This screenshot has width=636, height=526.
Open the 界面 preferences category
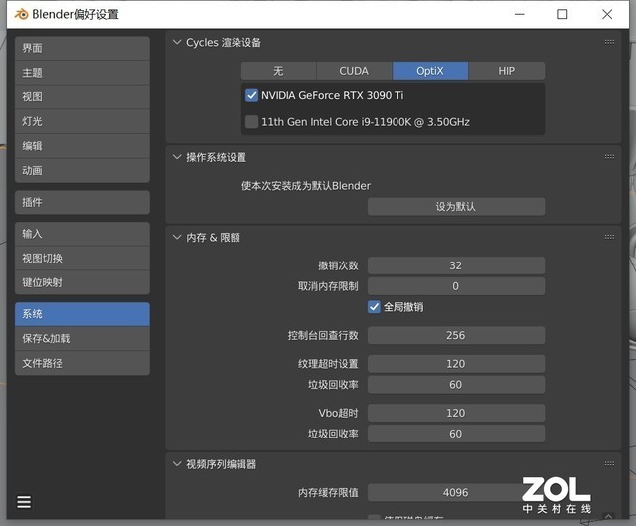pos(82,48)
